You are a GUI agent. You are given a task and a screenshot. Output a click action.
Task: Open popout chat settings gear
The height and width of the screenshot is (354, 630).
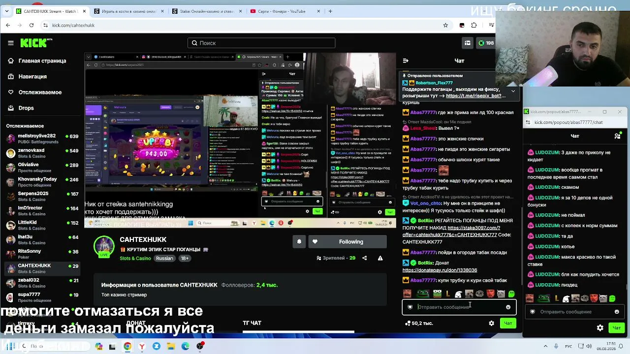coord(600,328)
